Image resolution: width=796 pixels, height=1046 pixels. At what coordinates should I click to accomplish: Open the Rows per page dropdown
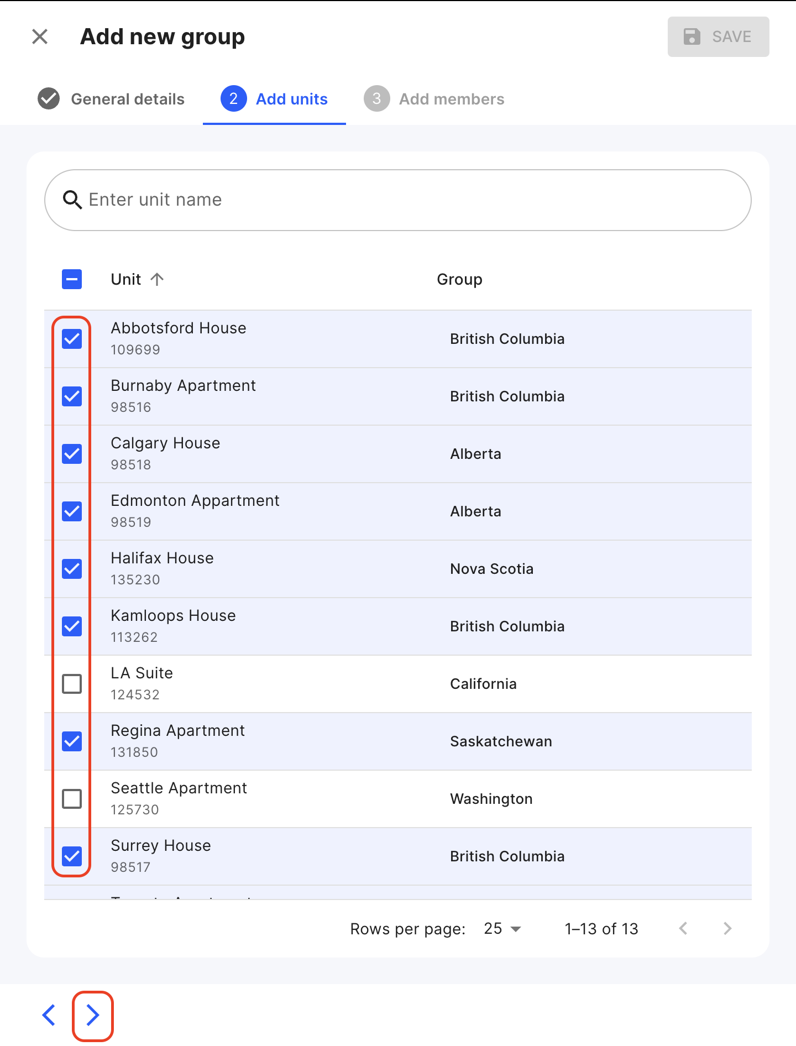[x=502, y=929]
